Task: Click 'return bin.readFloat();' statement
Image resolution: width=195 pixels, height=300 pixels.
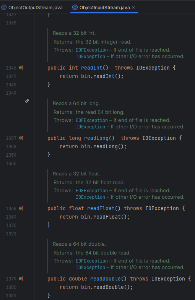Action: click(x=94, y=217)
